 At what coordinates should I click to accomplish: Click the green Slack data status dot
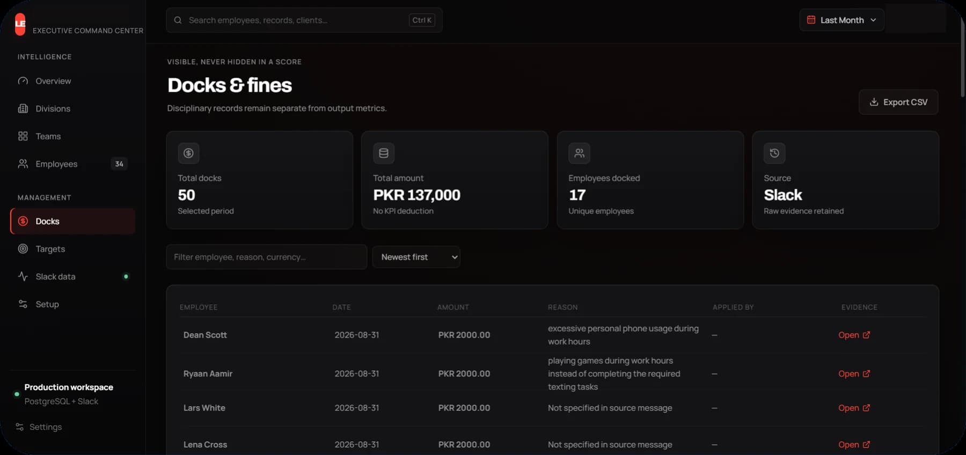coord(126,276)
